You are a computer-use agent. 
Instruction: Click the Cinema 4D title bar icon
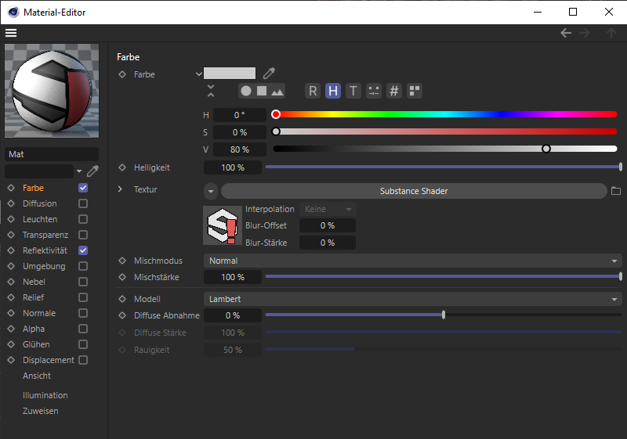point(13,12)
